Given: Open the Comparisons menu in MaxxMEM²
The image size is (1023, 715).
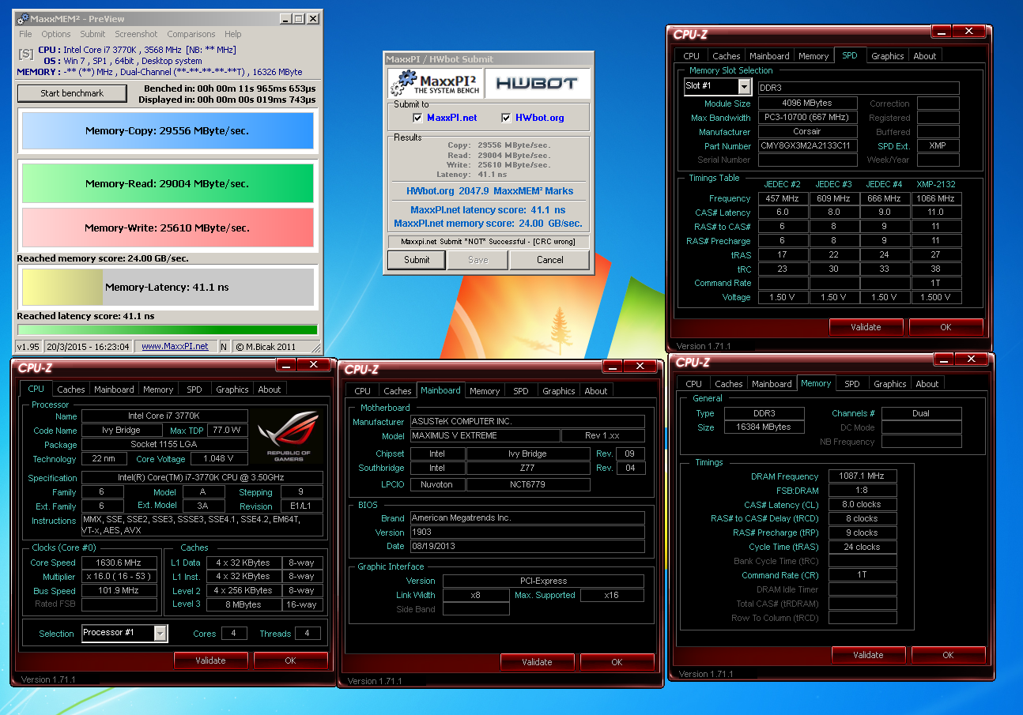Looking at the screenshot, I should point(191,34).
